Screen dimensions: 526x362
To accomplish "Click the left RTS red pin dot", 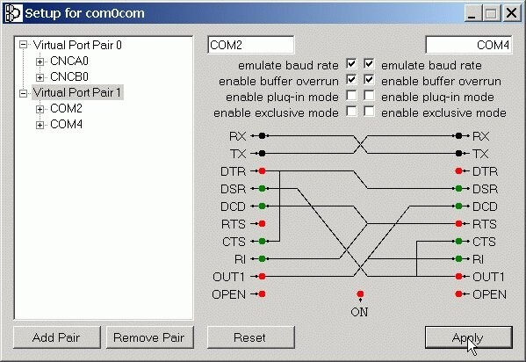I will [x=262, y=224].
